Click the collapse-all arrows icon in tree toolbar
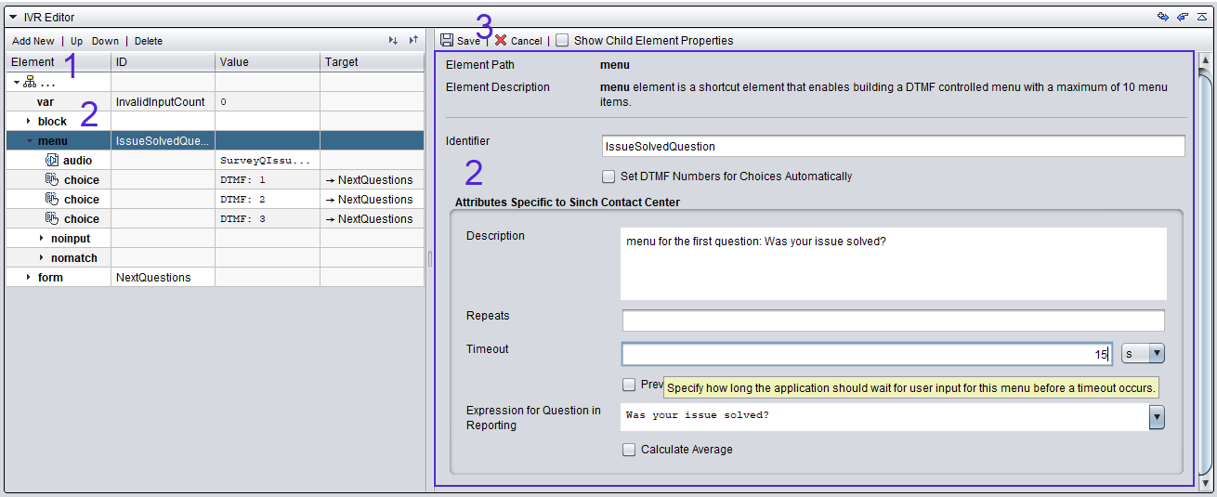The height and width of the screenshot is (497, 1217). 413,41
